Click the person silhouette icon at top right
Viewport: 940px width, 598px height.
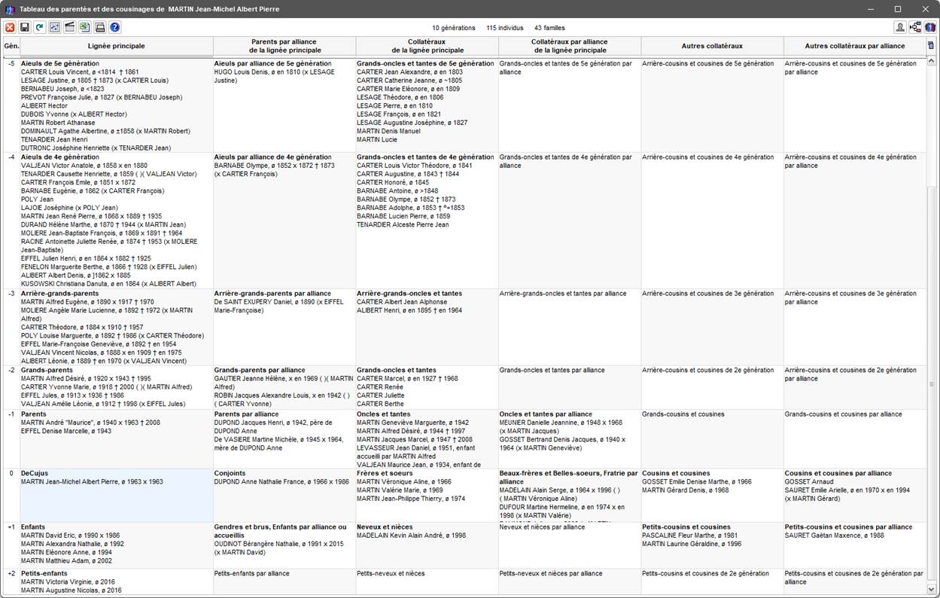tap(900, 28)
